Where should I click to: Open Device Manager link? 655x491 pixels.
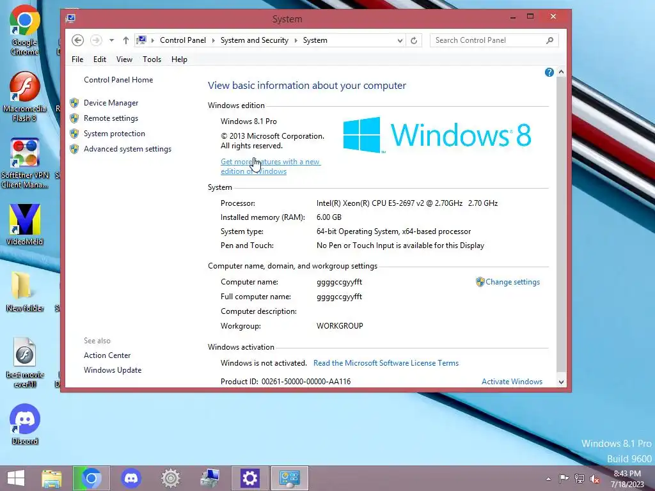[111, 103]
